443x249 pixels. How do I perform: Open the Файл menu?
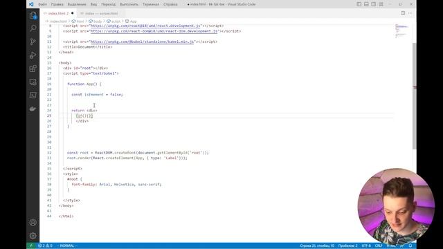[x=42, y=4]
